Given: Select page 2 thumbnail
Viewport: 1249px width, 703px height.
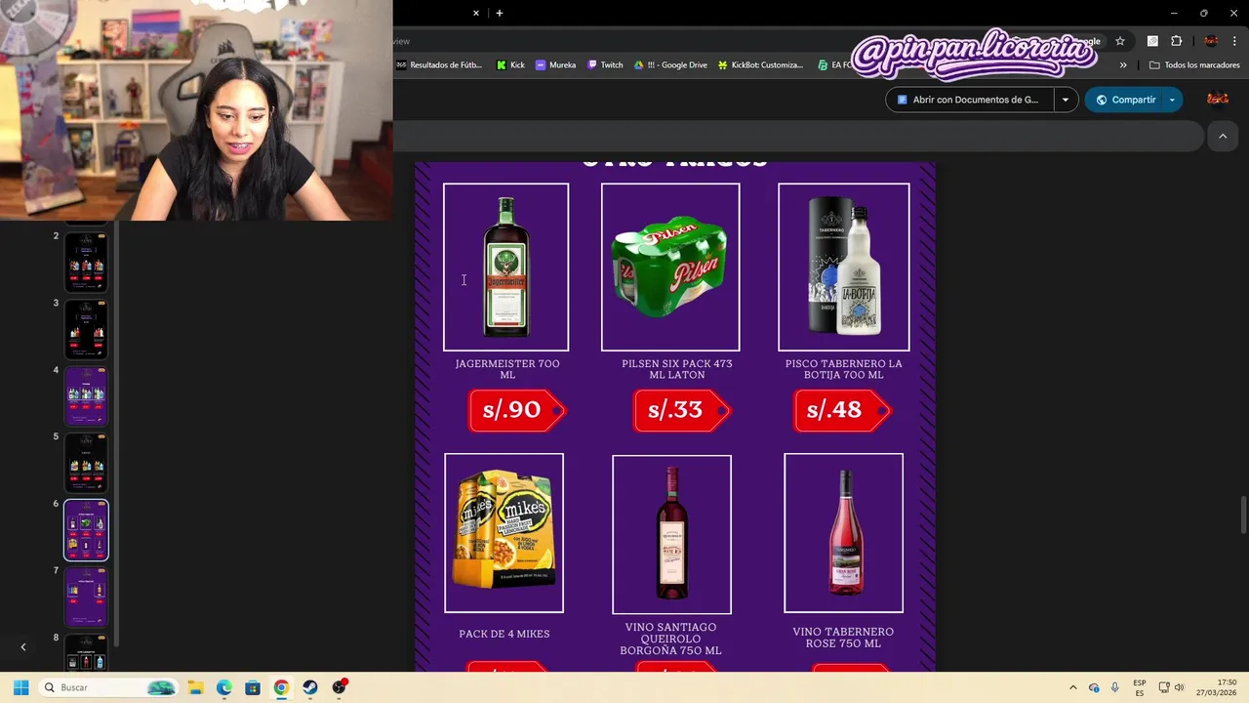Looking at the screenshot, I should (86, 262).
